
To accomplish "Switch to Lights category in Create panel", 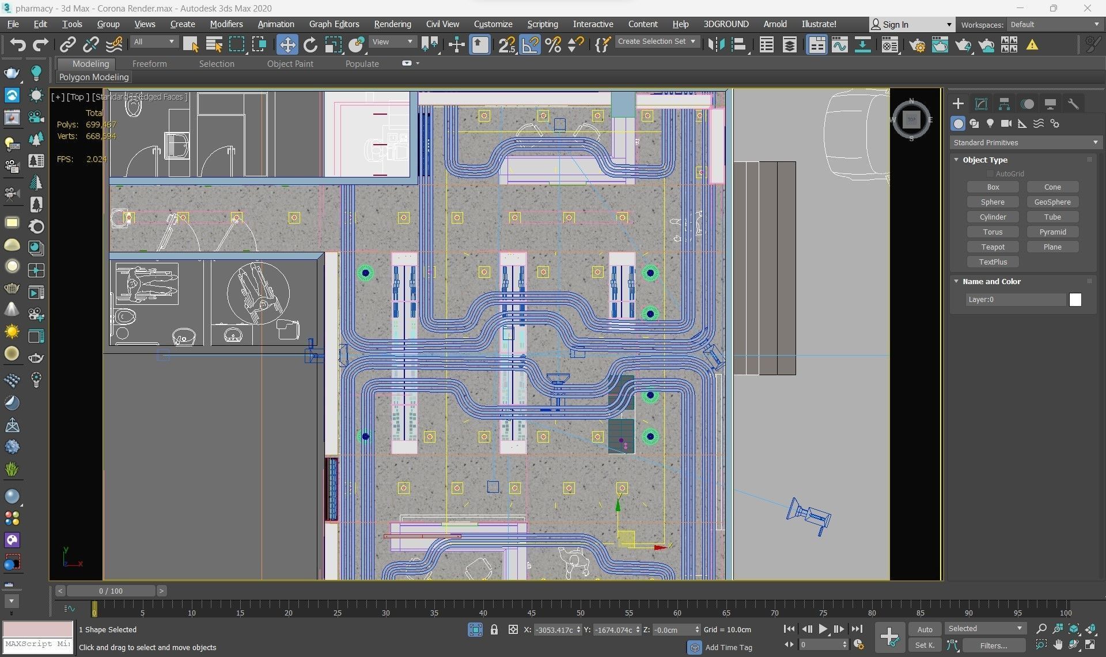I will tap(990, 123).
